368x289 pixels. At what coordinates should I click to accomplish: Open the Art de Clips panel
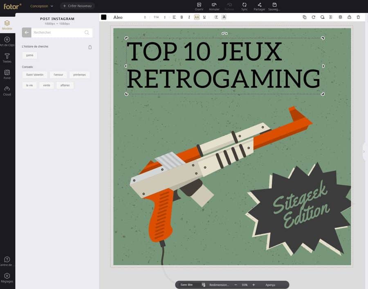(x=7, y=41)
